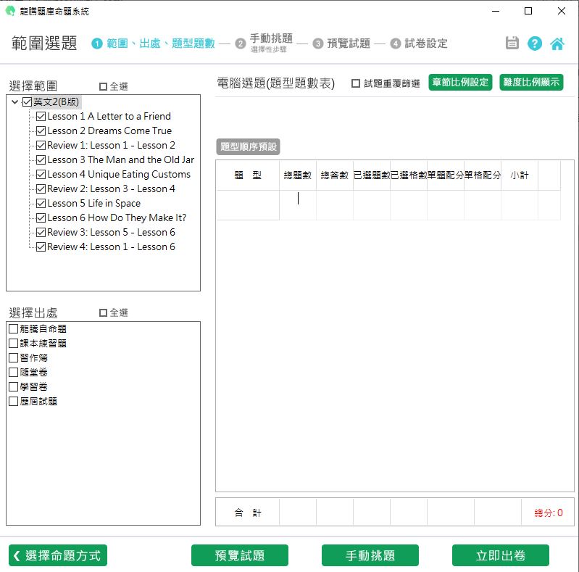This screenshot has height=572, width=579.
Task: Click the 選擇性步驟 subtitle under step 2
Action: (x=268, y=49)
